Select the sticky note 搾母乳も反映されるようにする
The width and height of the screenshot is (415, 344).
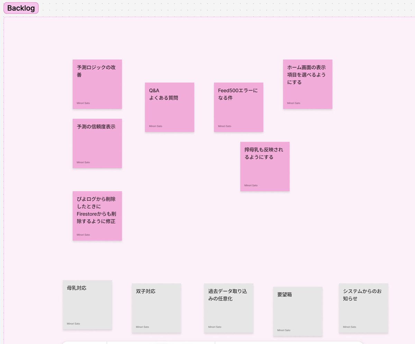click(x=265, y=166)
